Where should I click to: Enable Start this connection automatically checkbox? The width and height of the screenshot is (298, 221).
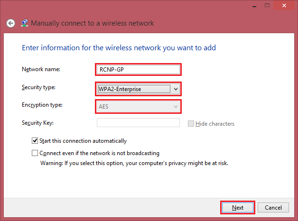35,141
